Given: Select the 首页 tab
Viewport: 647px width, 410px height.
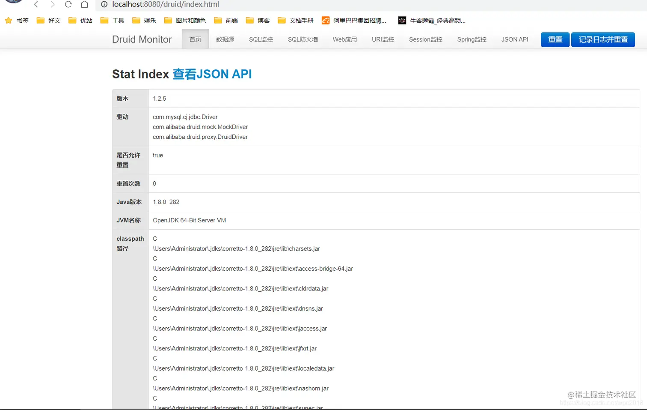Looking at the screenshot, I should [195, 39].
